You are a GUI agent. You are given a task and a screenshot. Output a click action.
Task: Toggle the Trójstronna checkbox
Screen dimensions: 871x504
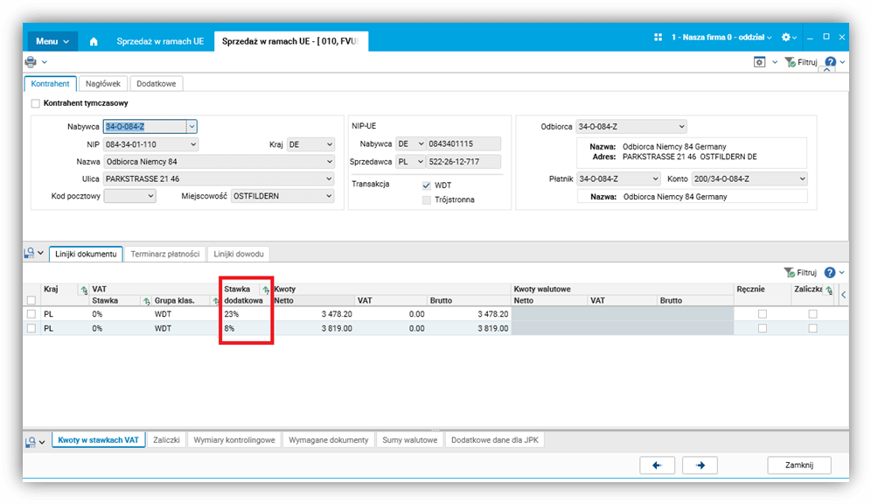[x=427, y=200]
